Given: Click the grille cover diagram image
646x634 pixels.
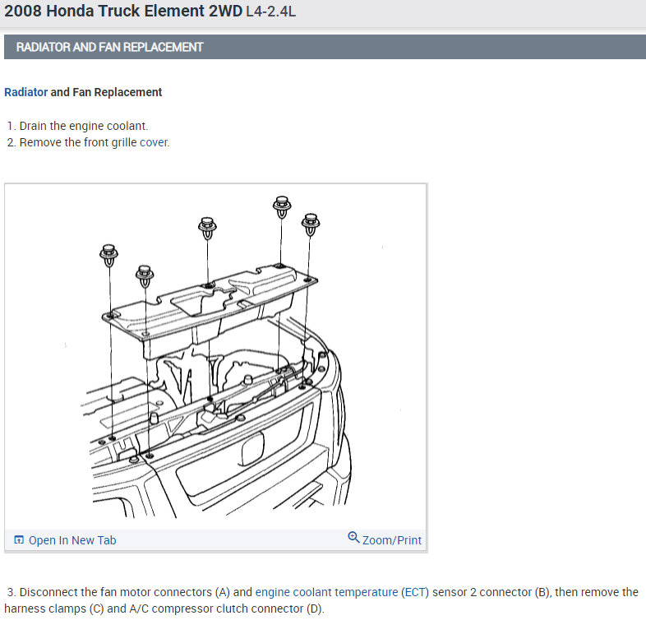Looking at the screenshot, I should point(216,357).
